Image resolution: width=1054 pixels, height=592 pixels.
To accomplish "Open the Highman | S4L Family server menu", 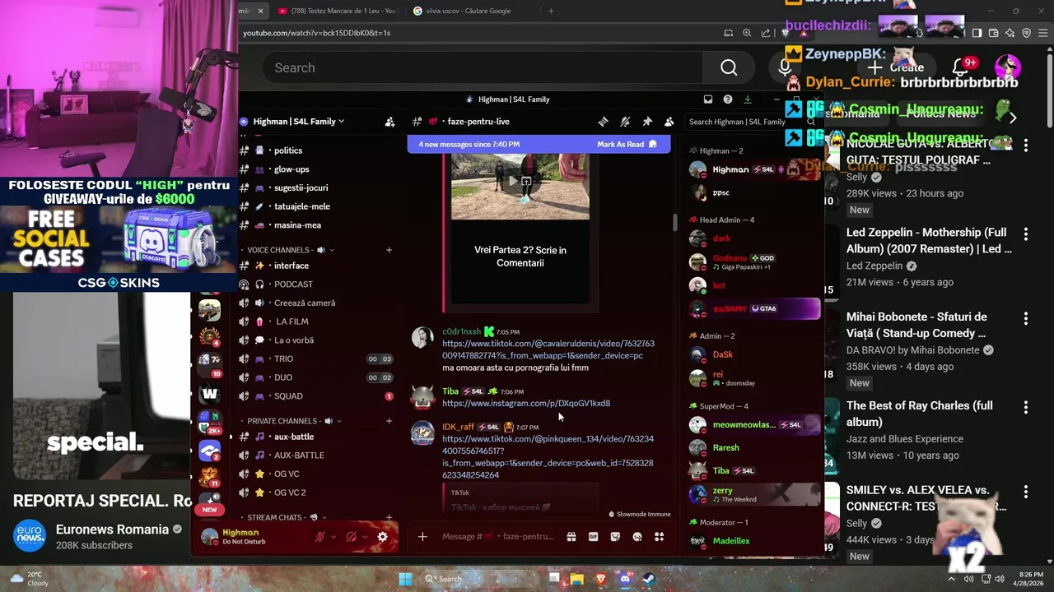I will (x=298, y=122).
